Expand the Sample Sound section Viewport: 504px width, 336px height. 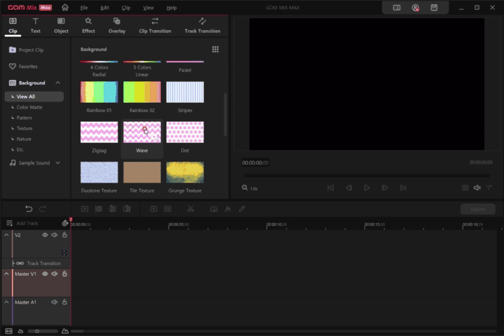tap(57, 163)
